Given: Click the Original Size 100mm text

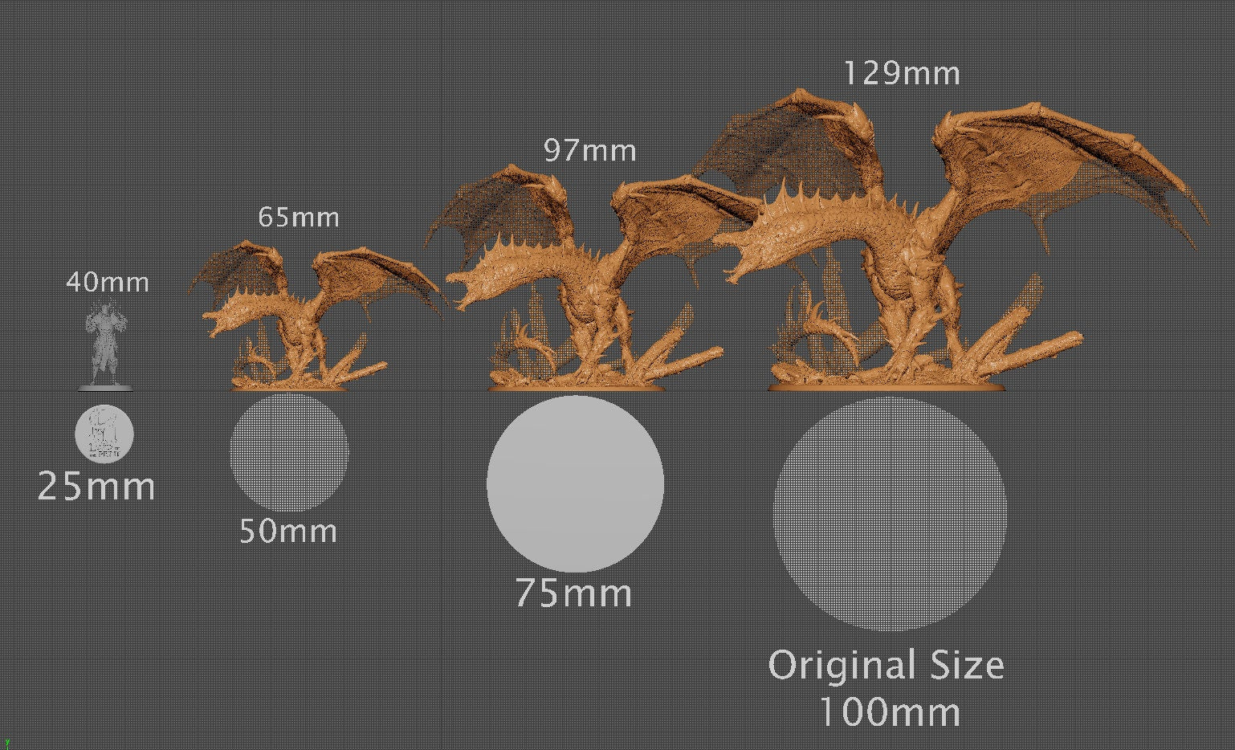Looking at the screenshot, I should 886,688.
